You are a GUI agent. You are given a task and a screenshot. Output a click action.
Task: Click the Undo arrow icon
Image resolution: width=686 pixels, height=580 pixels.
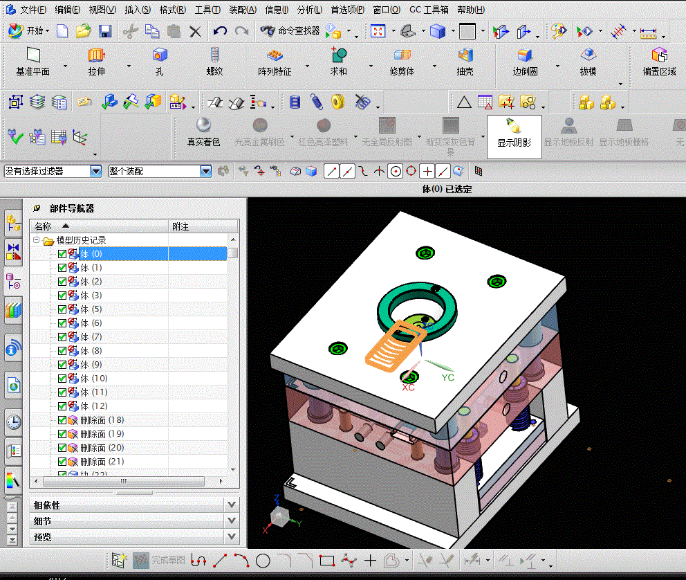[x=220, y=31]
